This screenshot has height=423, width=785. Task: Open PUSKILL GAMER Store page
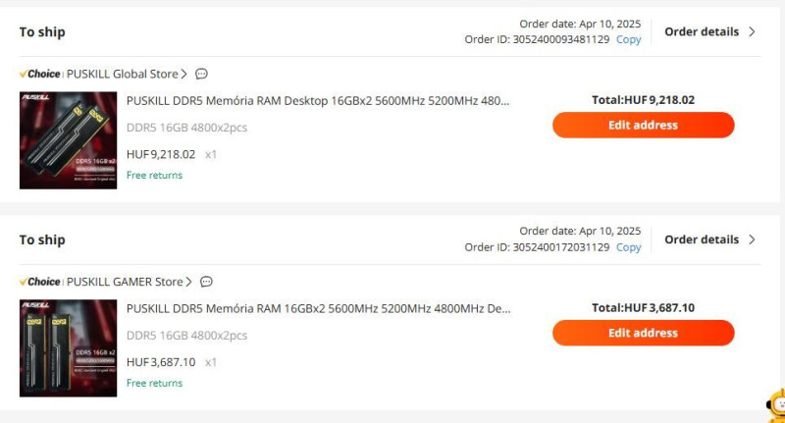[125, 282]
